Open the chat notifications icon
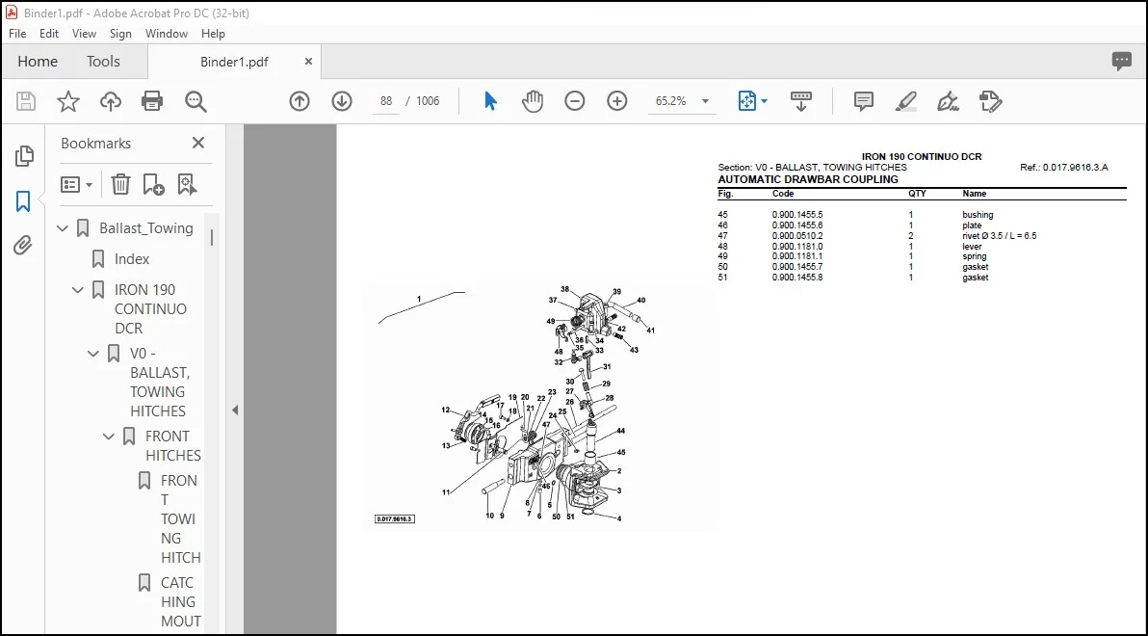This screenshot has width=1148, height=636. coord(1122,62)
